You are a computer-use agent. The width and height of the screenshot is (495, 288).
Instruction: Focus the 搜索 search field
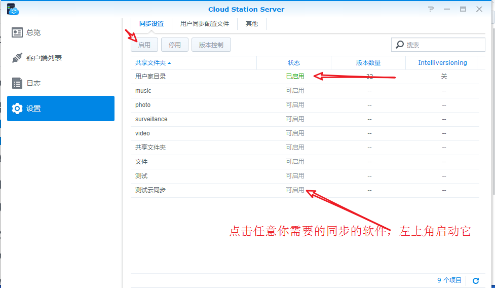pyautogui.click(x=438, y=45)
